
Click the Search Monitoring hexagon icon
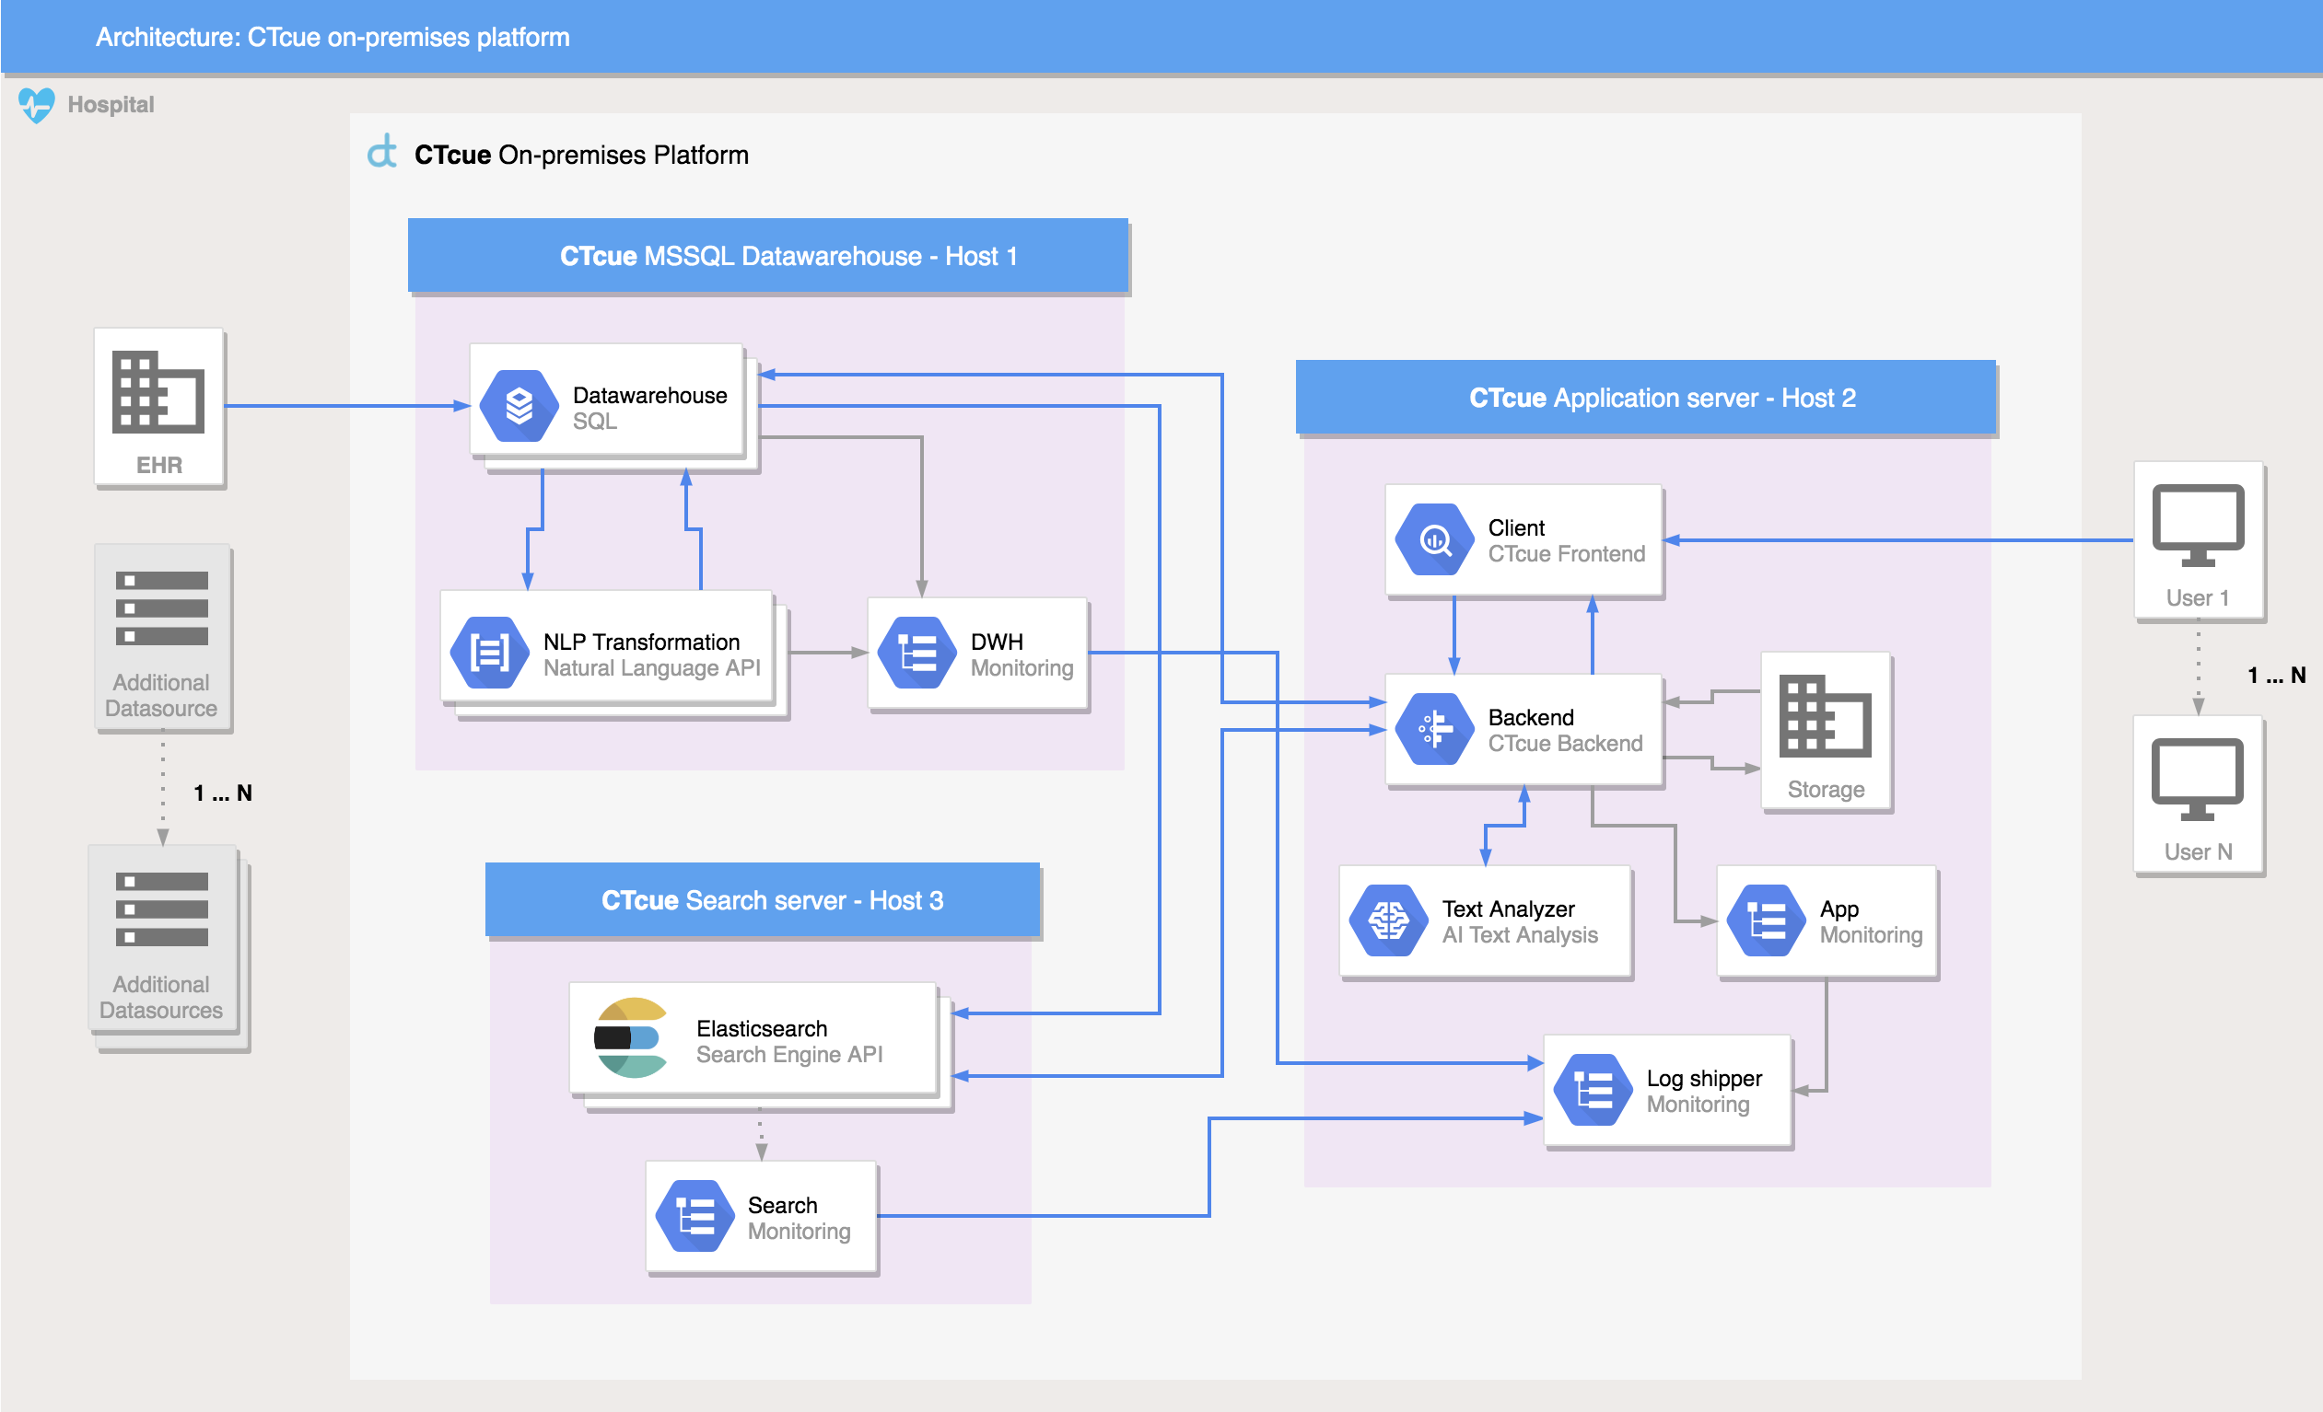(695, 1216)
